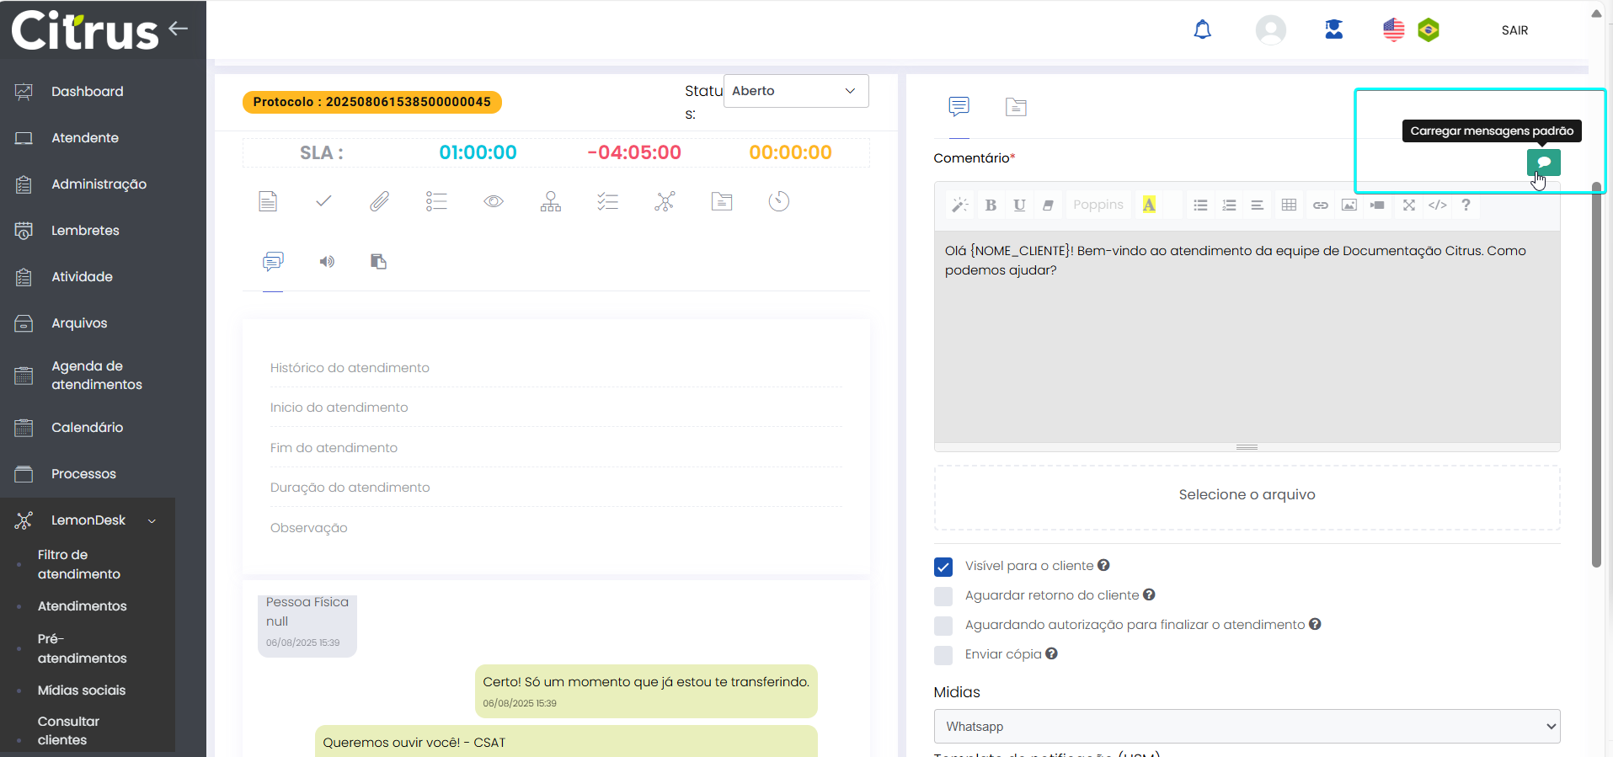Open the Status dropdown showing Aberto
Viewport: 1613px width, 757px height.
point(795,91)
